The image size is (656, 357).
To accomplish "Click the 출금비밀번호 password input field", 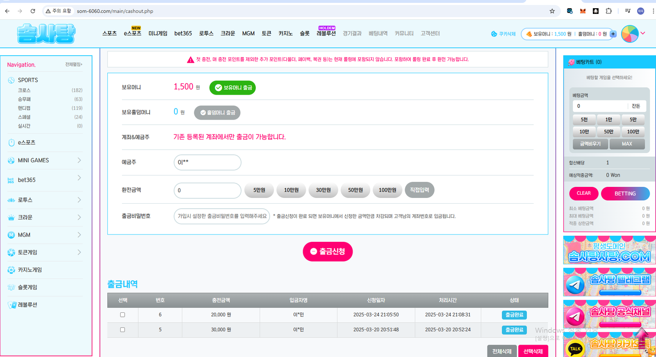I will click(222, 216).
